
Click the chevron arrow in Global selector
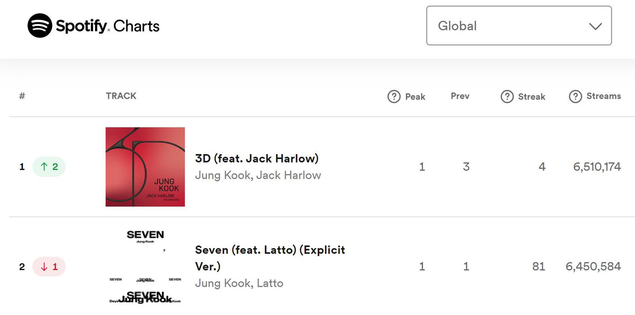click(595, 26)
